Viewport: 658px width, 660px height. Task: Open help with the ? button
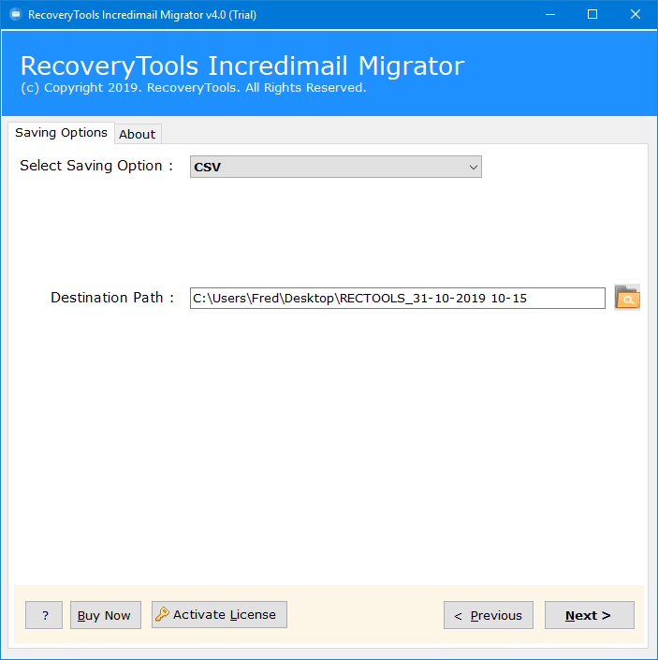coord(44,615)
